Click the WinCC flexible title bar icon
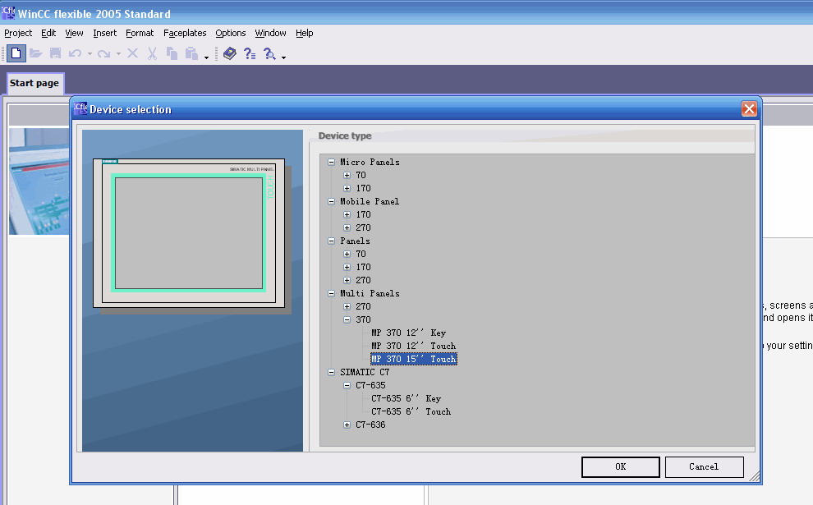This screenshot has height=505, width=813. pos(8,12)
